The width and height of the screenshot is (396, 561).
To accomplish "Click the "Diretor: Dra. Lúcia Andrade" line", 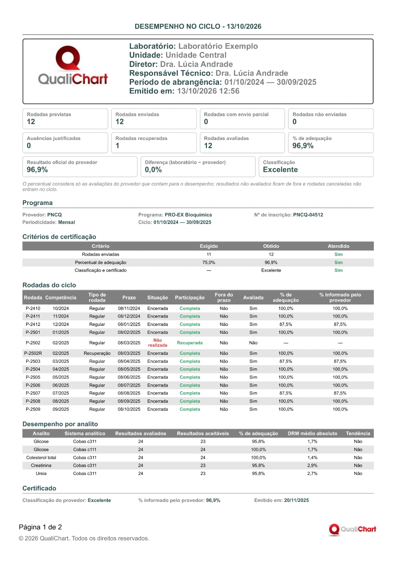I will point(181,64).
